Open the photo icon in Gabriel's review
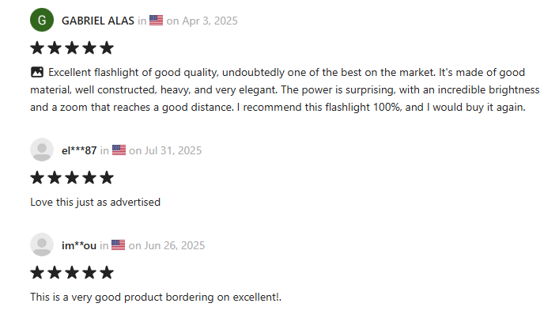559x326 pixels. point(36,72)
